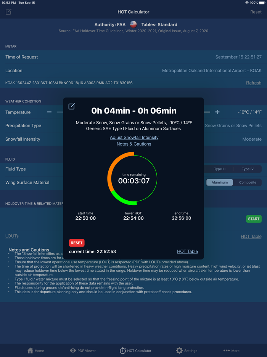Select the HOT Calculator stopwatch tab
The image size is (267, 357).
point(135,351)
